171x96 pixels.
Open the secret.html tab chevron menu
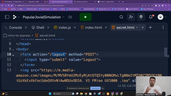(x=137, y=27)
